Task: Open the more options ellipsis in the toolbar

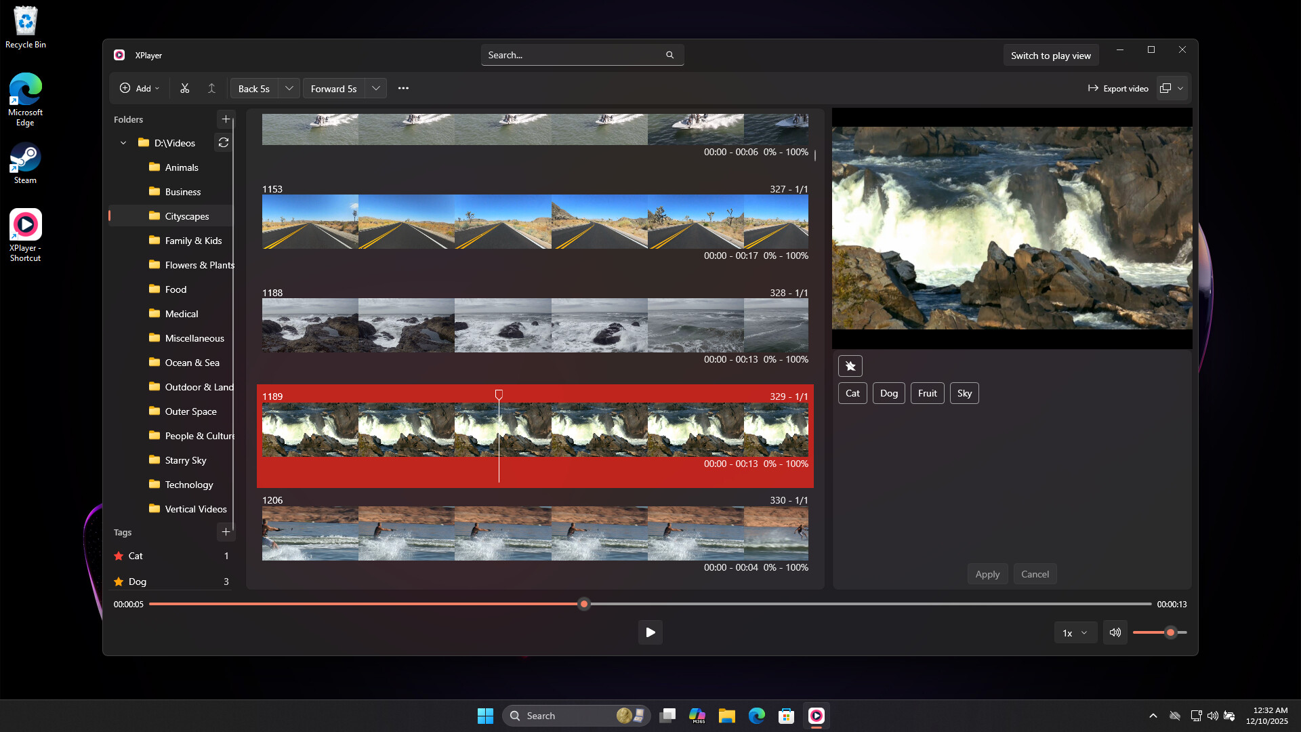Action: point(404,88)
